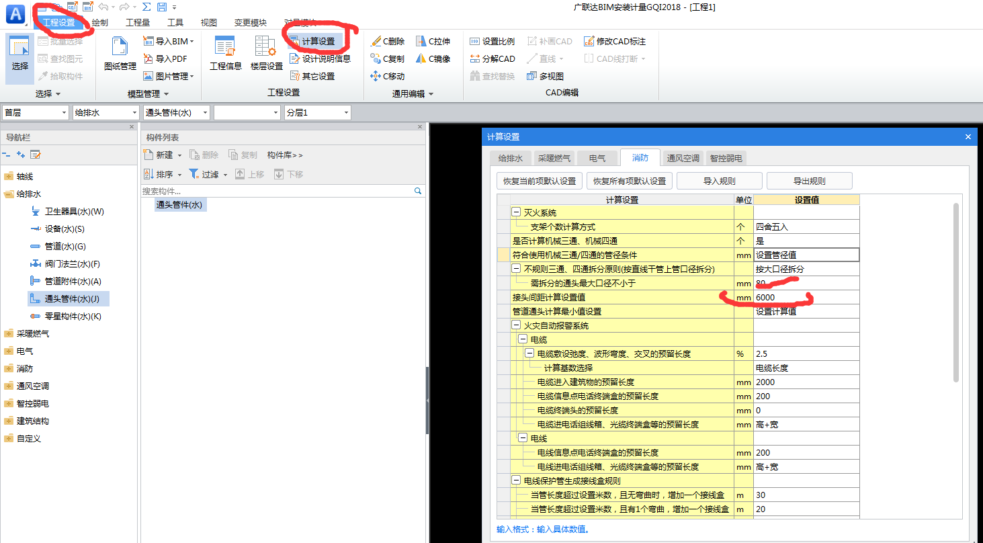Switch to 给排水 tab in 计算设置
The height and width of the screenshot is (543, 983).
(511, 159)
